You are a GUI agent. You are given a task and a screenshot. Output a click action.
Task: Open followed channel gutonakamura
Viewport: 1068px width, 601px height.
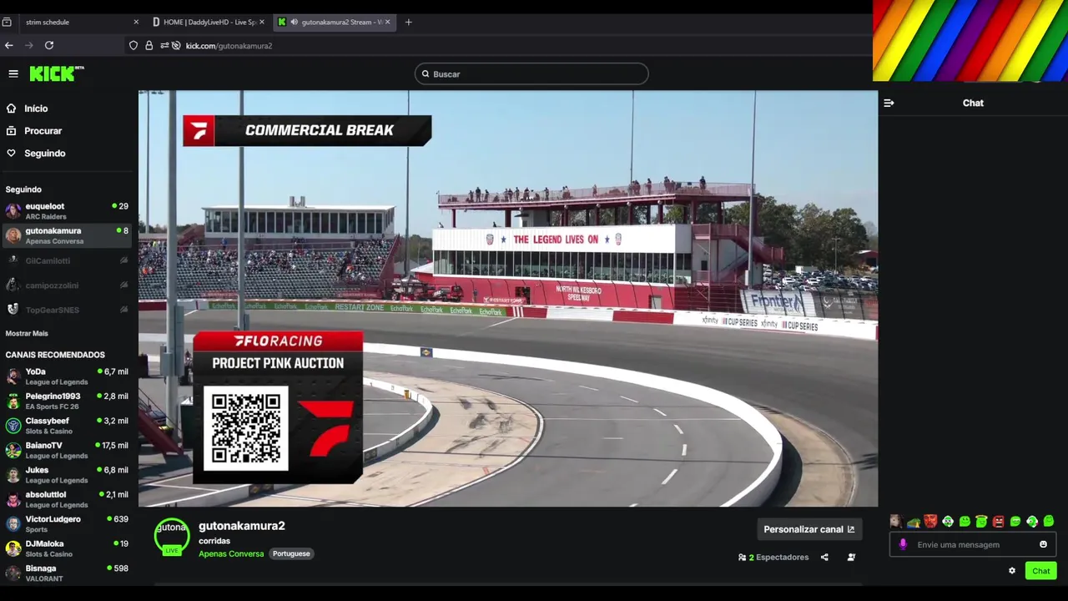coord(67,235)
